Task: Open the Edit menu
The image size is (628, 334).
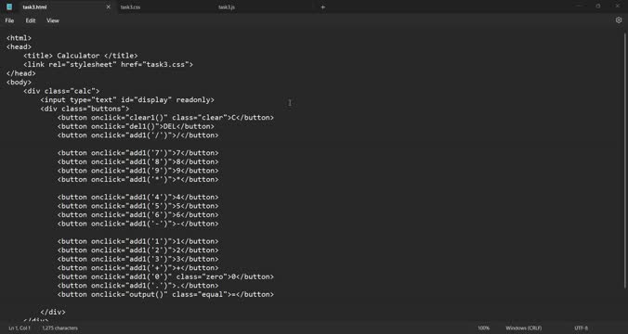Action: [x=31, y=20]
